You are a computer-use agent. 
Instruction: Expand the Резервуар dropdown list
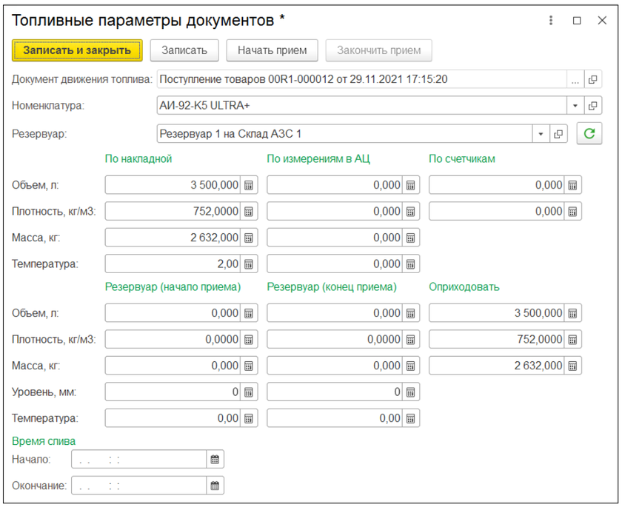point(541,134)
